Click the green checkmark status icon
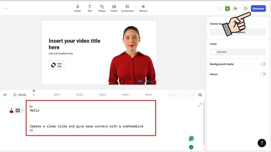 pos(191,147)
